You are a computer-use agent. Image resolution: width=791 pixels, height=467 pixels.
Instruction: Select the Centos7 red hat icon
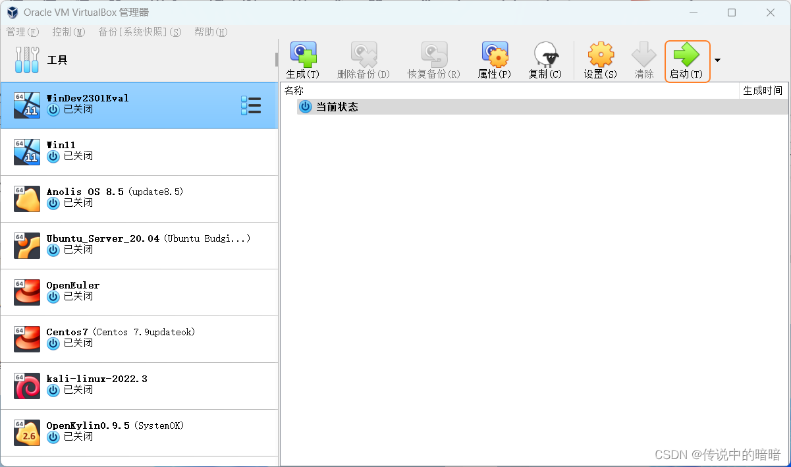[x=27, y=339]
